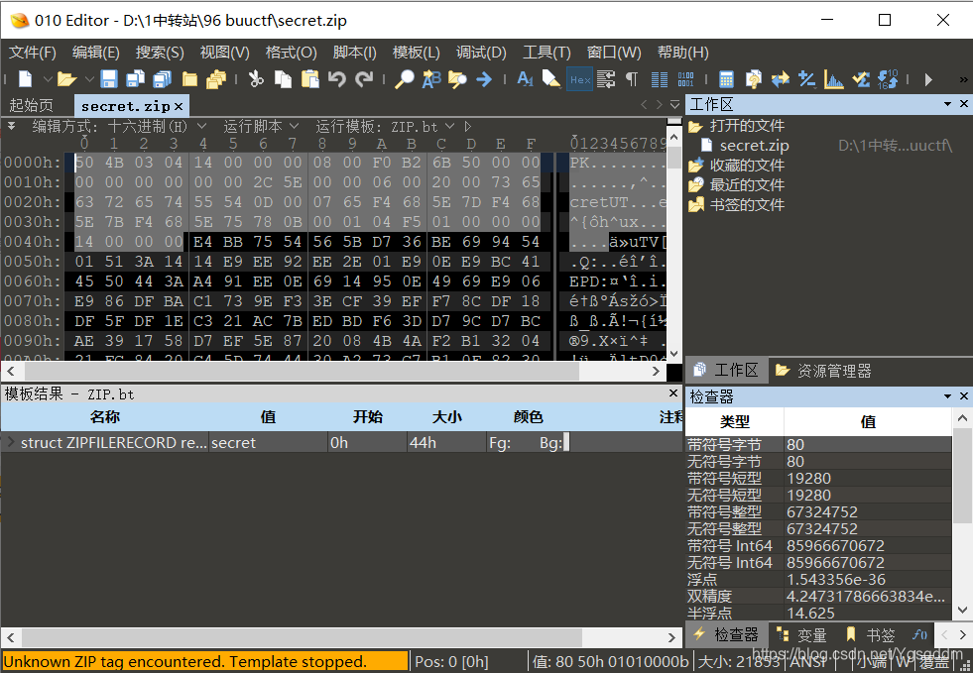Expand toolbar overflow chevron
The width and height of the screenshot is (973, 673).
point(963,79)
